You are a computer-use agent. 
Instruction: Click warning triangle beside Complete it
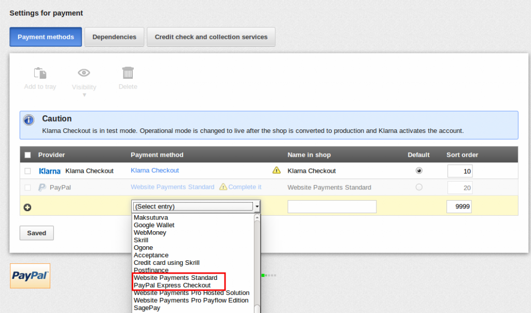point(223,187)
